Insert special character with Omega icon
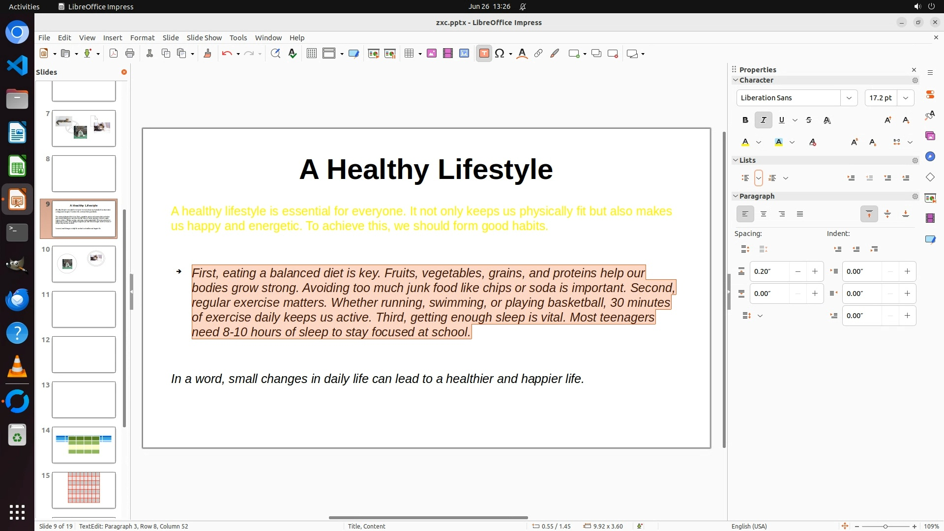The width and height of the screenshot is (944, 531). point(500,54)
